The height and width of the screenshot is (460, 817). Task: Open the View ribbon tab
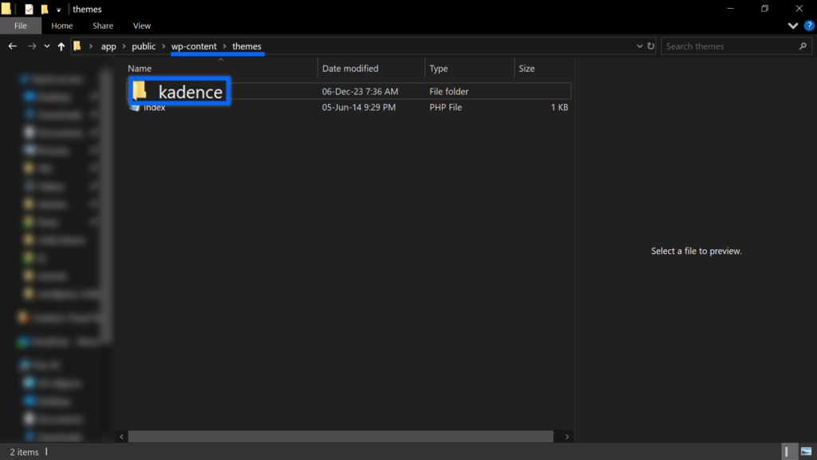[142, 26]
